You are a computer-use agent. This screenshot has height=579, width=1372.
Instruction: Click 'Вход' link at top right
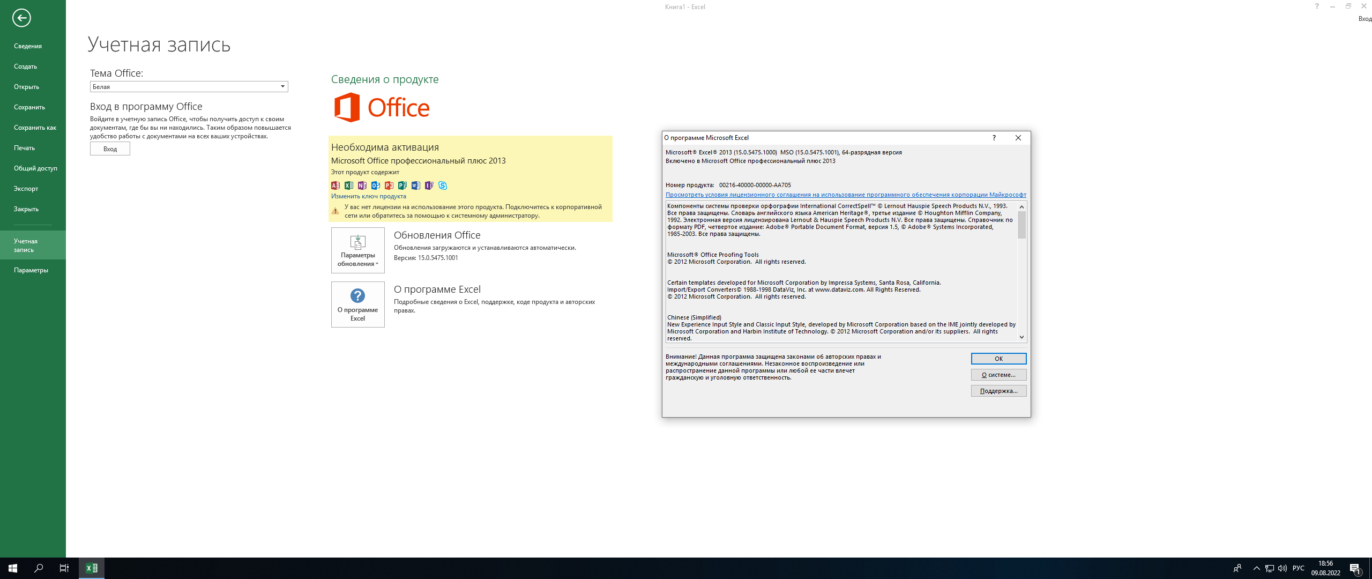tap(1364, 19)
